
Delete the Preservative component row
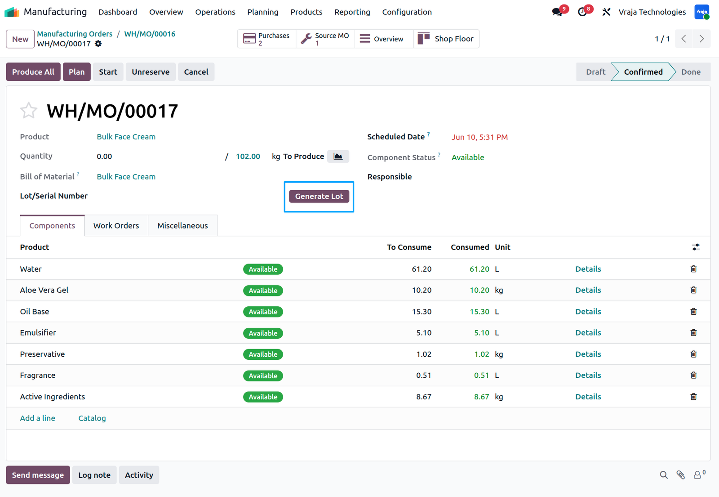click(693, 354)
